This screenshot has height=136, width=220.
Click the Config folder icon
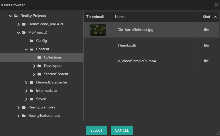(32, 41)
